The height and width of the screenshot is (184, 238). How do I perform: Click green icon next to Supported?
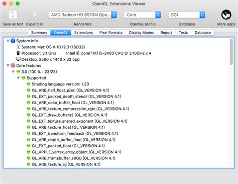[23, 78]
